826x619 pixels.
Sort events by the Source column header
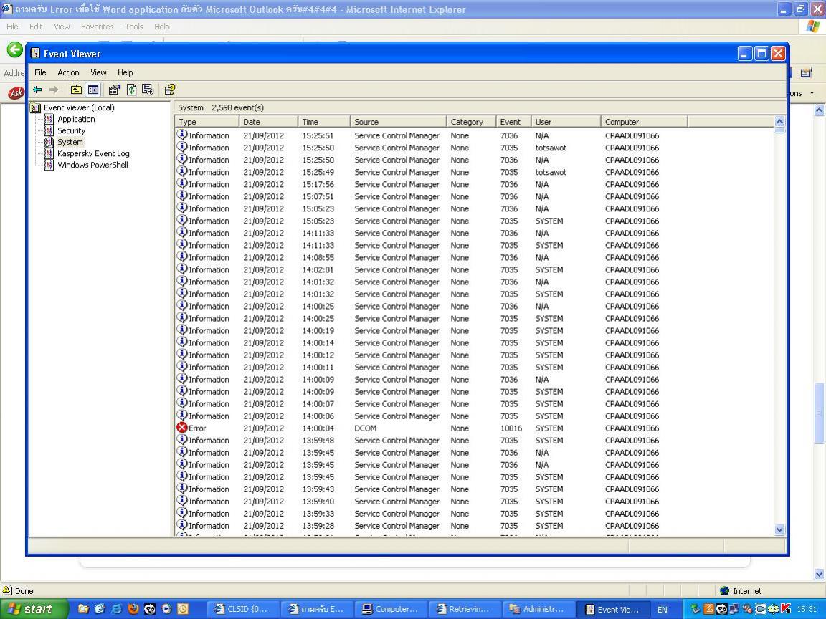(398, 122)
